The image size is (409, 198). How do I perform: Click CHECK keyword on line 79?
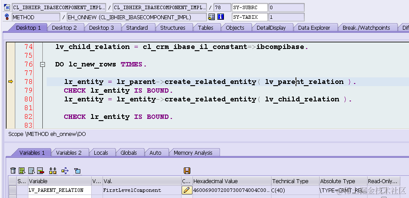(x=75, y=90)
